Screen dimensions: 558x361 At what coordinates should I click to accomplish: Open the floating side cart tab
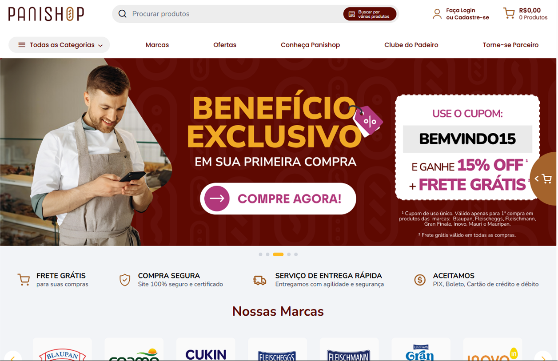[x=544, y=179]
